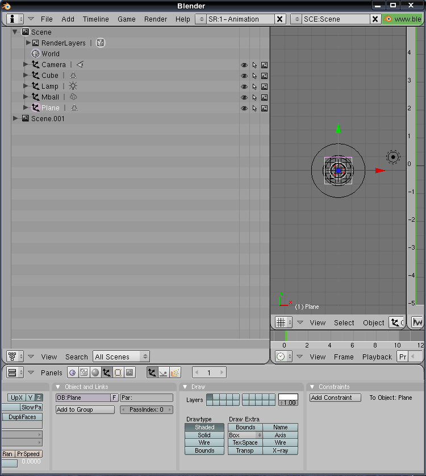Toggle visibility eye for Camera
This screenshot has height=476, width=426.
point(244,65)
